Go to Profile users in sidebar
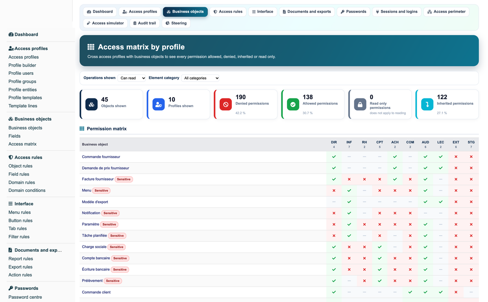The height and width of the screenshot is (302, 488). tap(21, 73)
